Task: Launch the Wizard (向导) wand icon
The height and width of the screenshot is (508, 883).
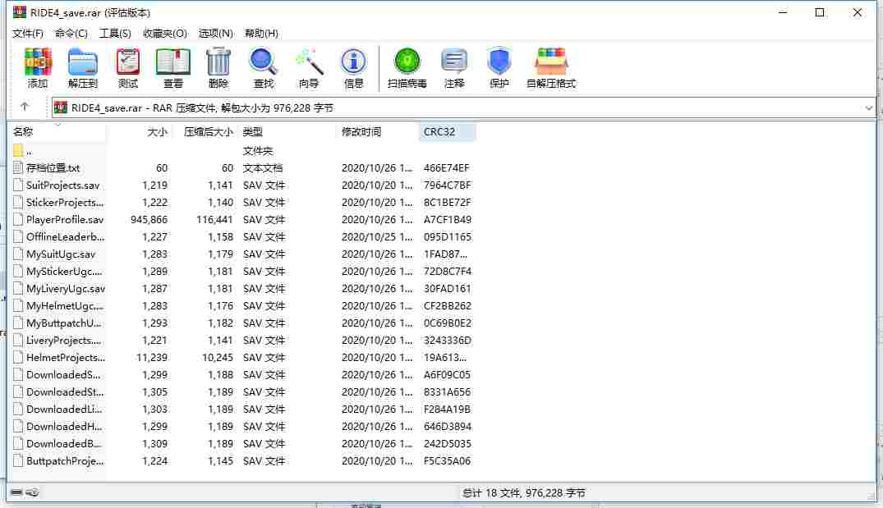Action: click(x=309, y=67)
